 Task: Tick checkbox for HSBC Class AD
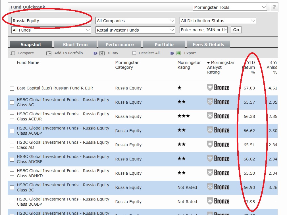click(x=12, y=145)
